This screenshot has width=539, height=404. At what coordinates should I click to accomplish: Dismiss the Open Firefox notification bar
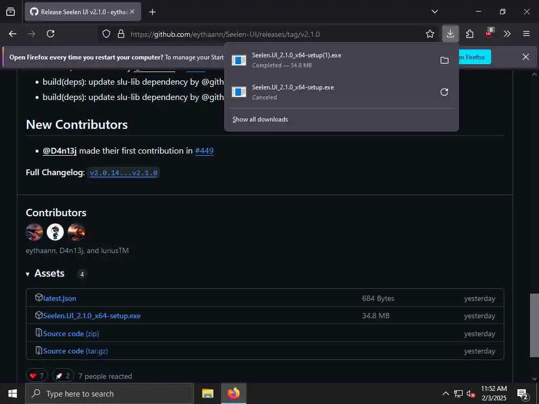tap(526, 57)
